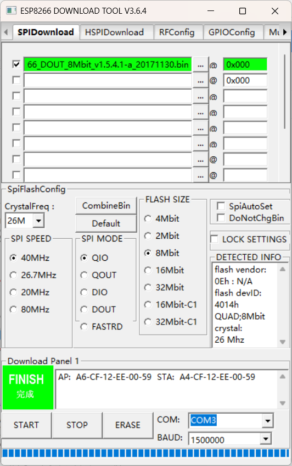Click the second row 0x000 address field
Screen dimensions: 292x466
pyautogui.click(x=245, y=80)
